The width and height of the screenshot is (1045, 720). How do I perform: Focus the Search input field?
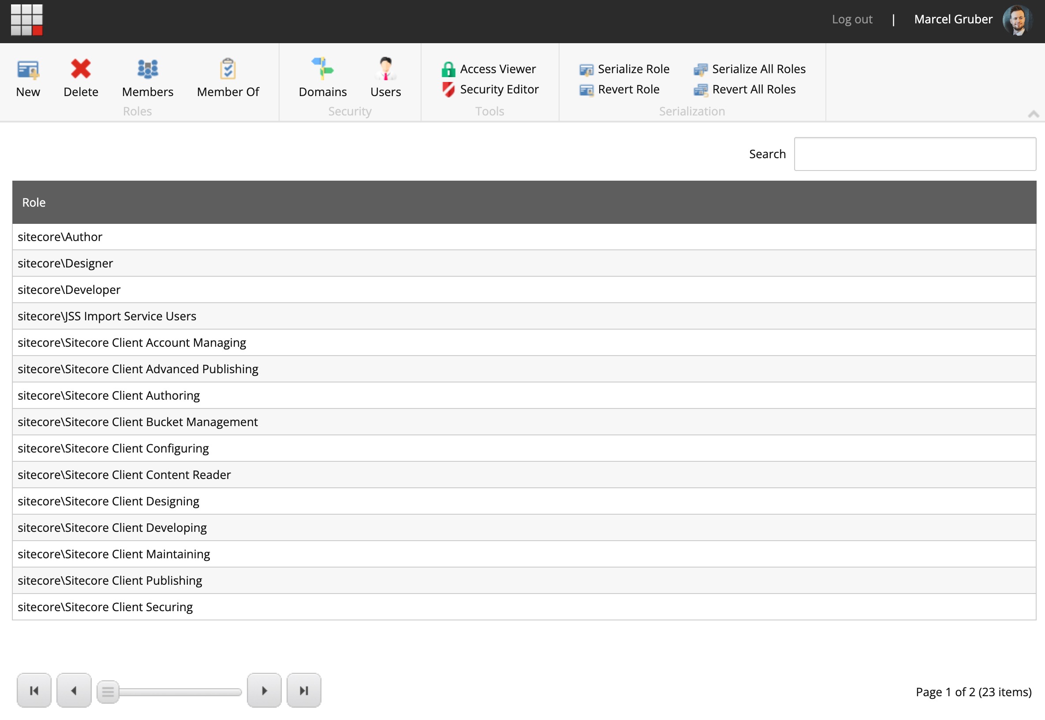coord(915,154)
